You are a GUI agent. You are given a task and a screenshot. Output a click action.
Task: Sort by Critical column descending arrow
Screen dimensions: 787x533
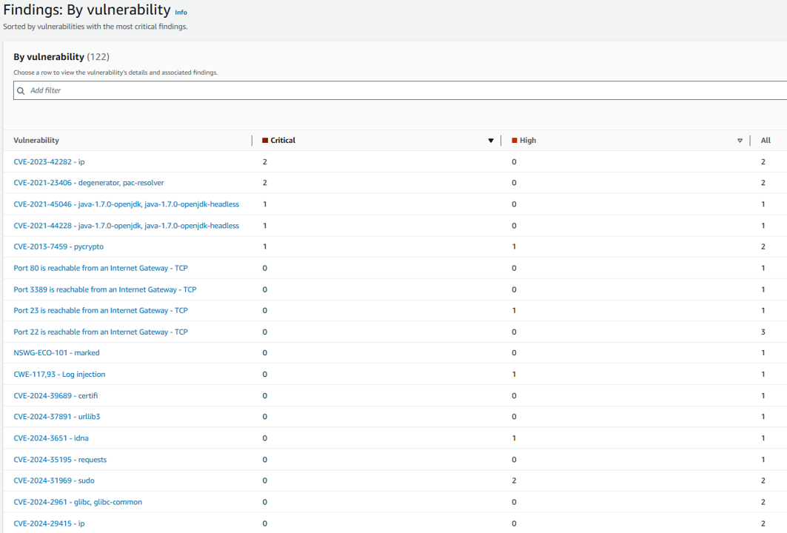click(490, 141)
